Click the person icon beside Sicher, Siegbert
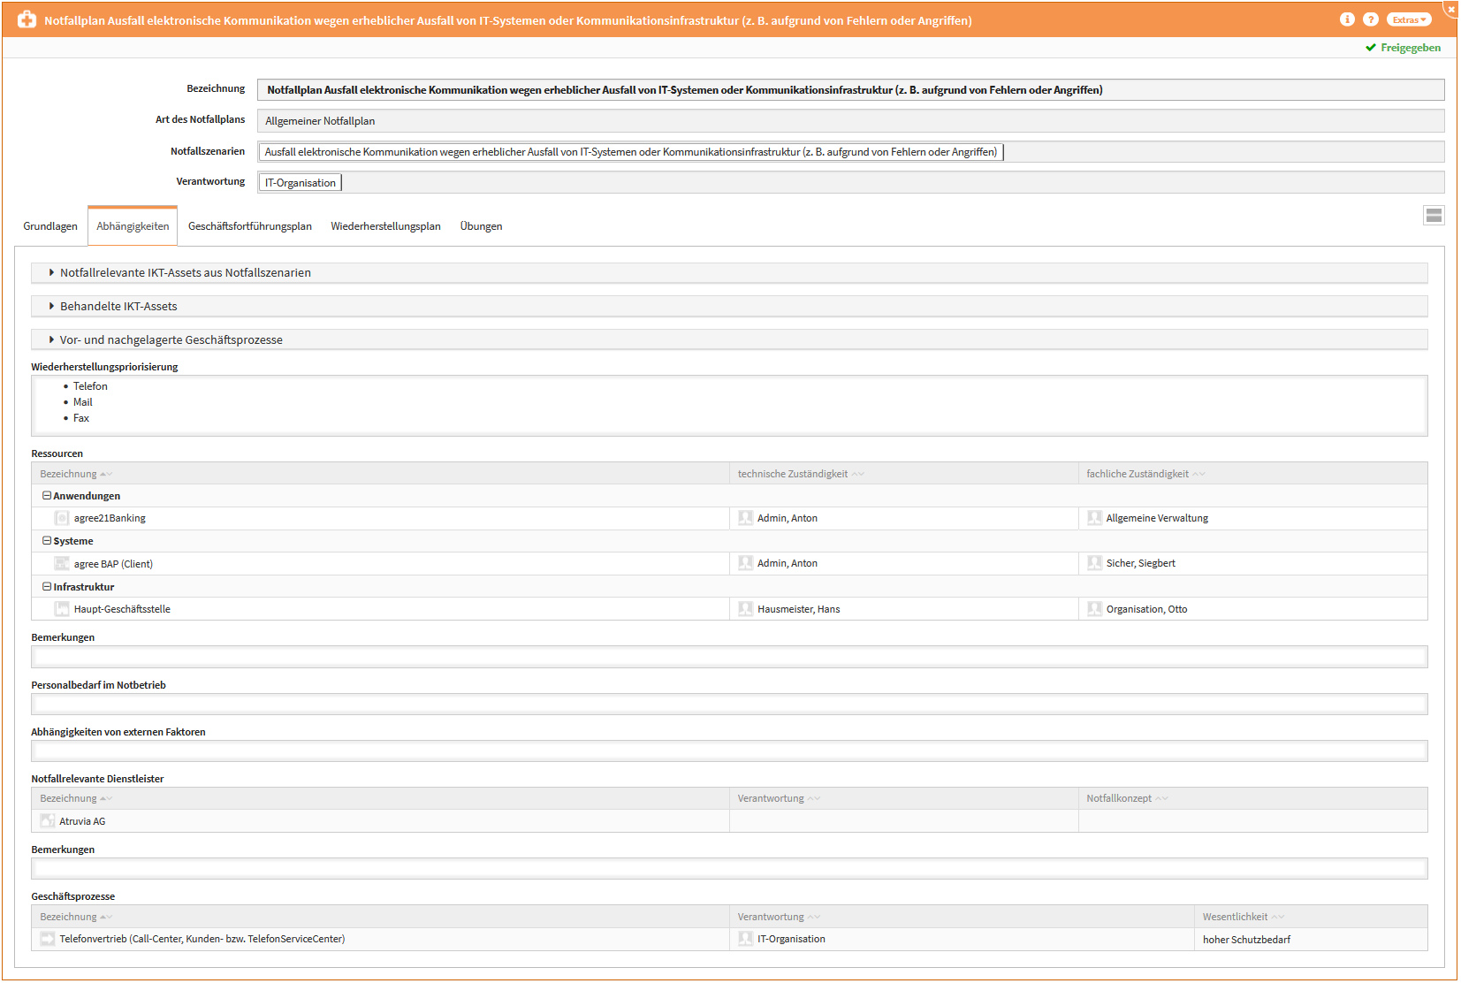 (x=1094, y=563)
